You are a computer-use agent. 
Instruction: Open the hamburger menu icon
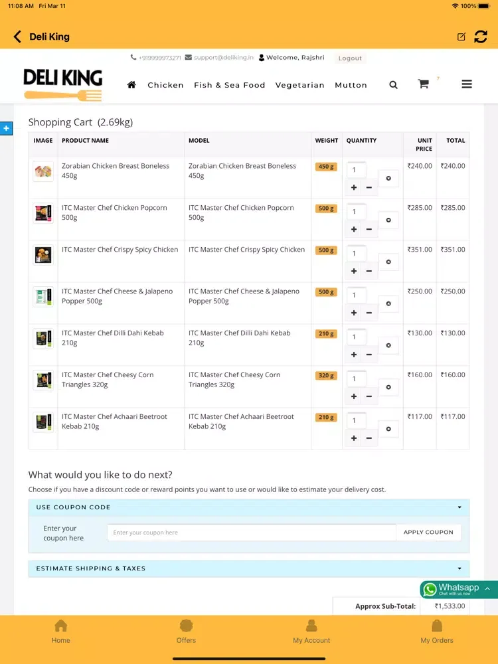point(467,84)
